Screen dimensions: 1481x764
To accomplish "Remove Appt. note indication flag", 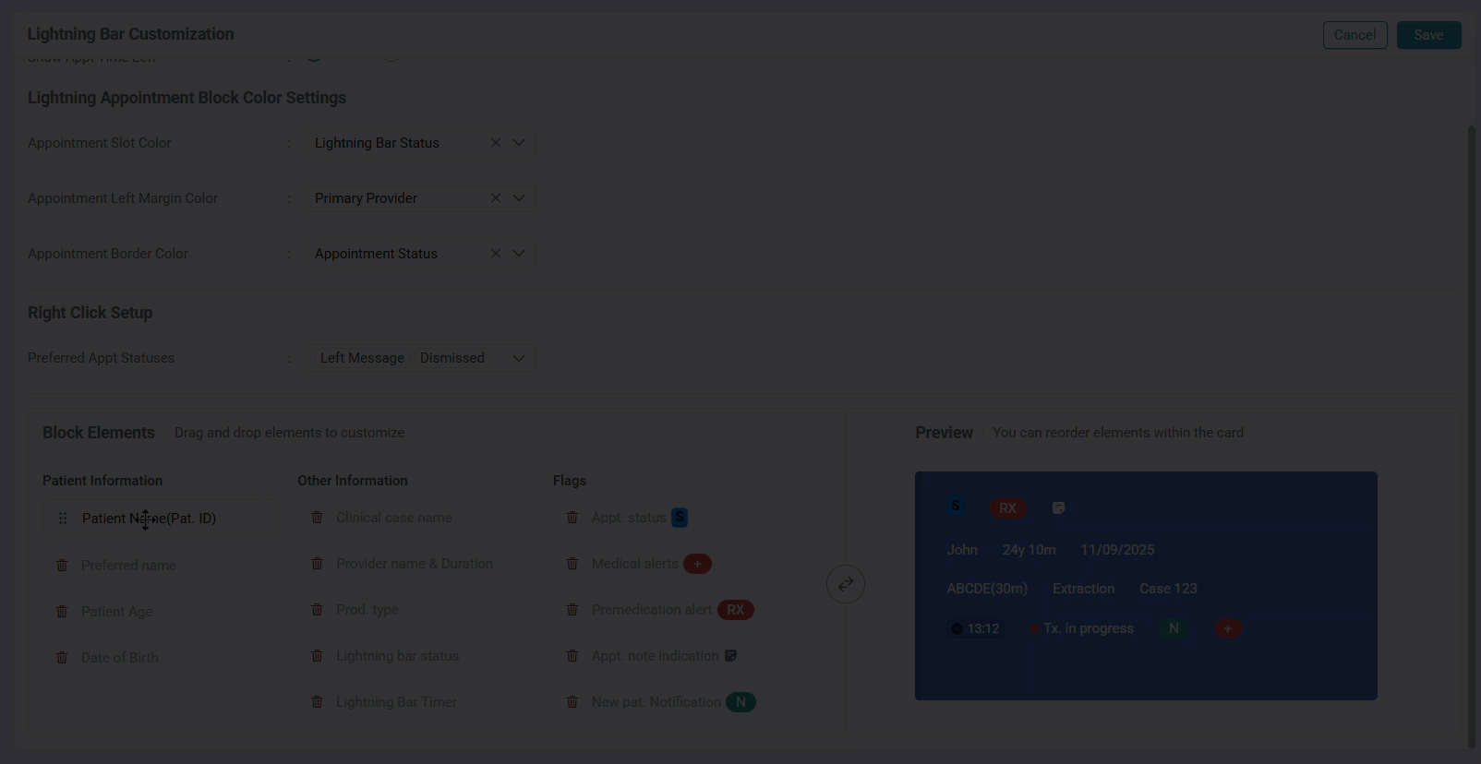I will coord(572,655).
